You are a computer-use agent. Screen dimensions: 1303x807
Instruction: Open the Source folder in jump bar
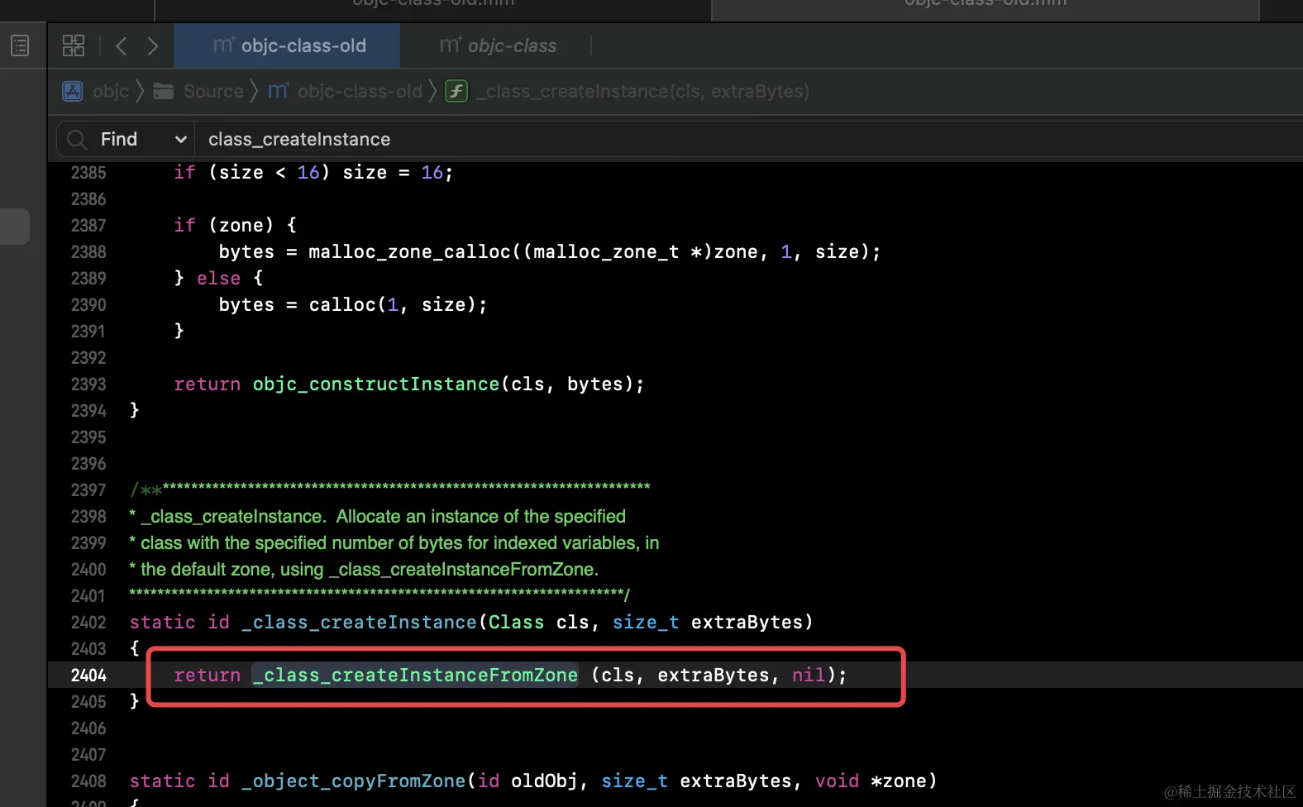pos(198,91)
